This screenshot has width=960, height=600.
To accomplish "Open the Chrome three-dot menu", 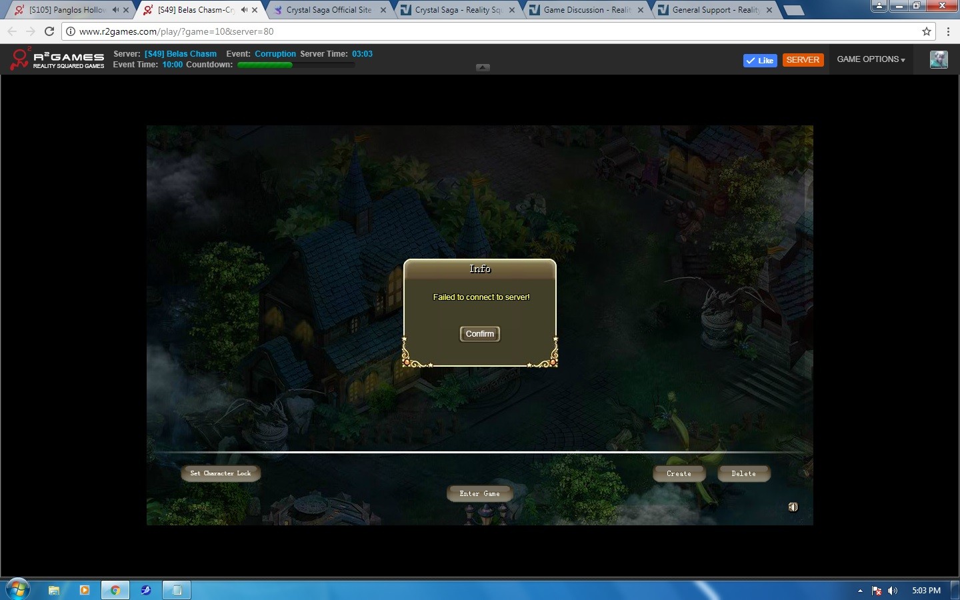I will tap(948, 31).
